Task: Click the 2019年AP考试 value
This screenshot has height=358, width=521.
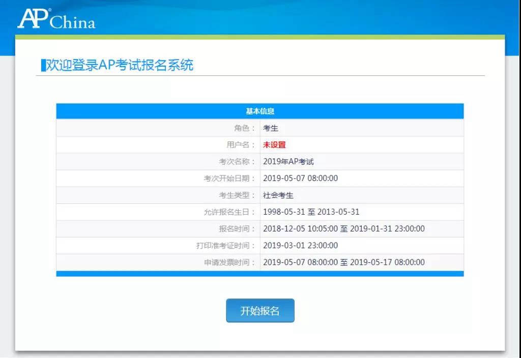Action: tap(288, 162)
